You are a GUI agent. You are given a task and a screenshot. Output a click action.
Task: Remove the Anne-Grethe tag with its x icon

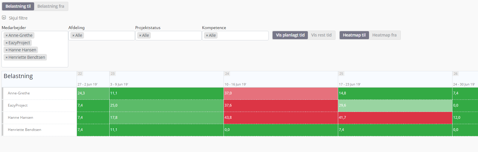[x=7, y=36]
